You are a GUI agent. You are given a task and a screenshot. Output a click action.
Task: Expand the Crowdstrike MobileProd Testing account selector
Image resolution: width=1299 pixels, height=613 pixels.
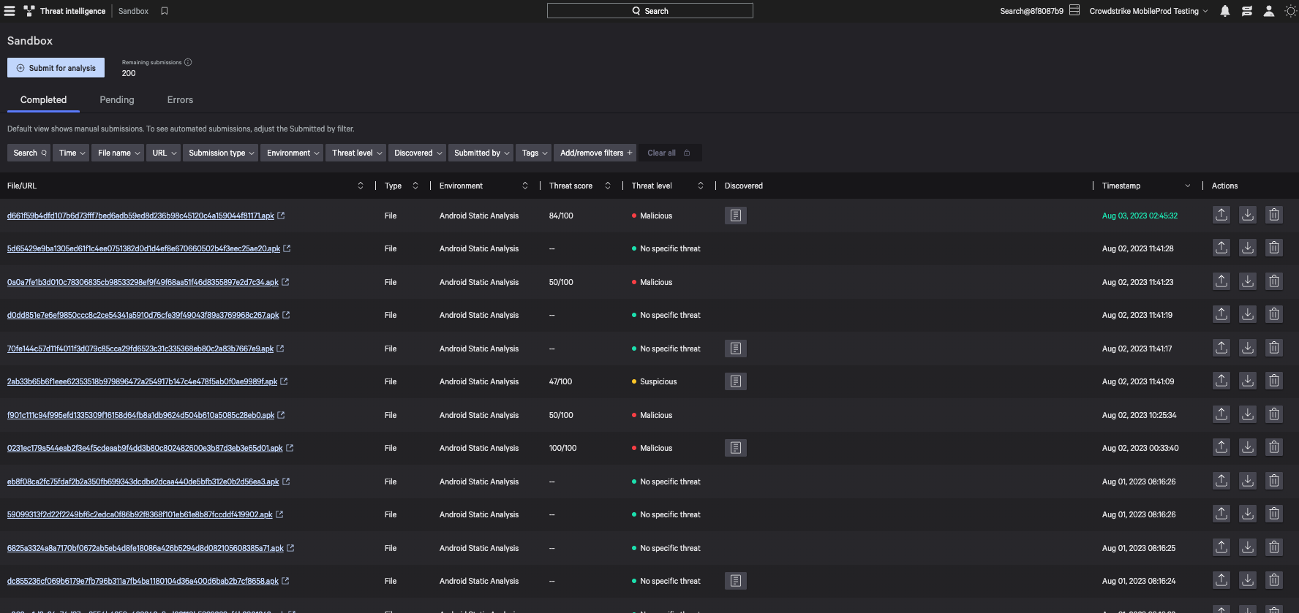(1148, 11)
